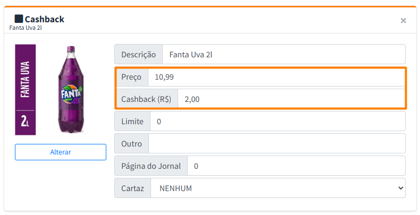
Task: Click the Preço field showing 10,99
Action: click(x=276, y=78)
